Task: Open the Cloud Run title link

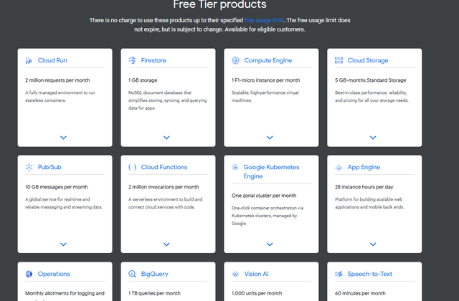Action: pyautogui.click(x=52, y=60)
